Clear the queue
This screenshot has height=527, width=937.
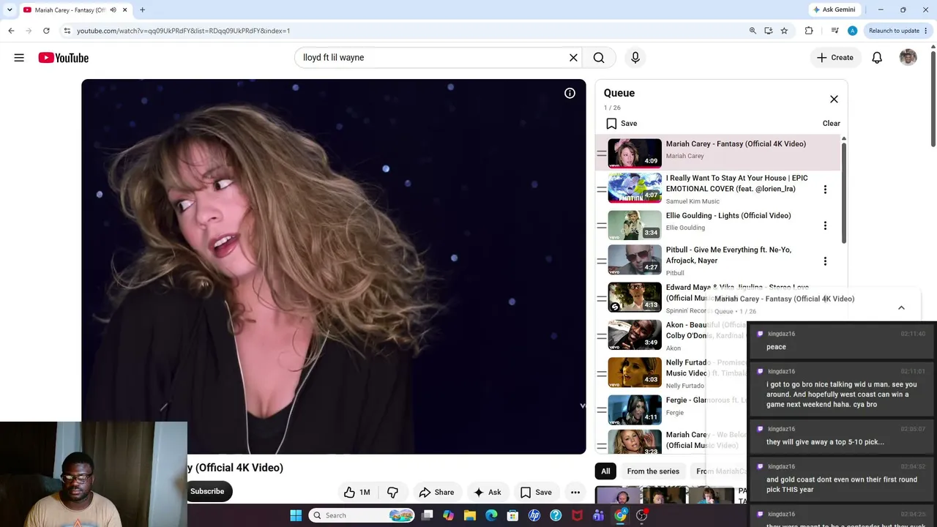pos(831,124)
